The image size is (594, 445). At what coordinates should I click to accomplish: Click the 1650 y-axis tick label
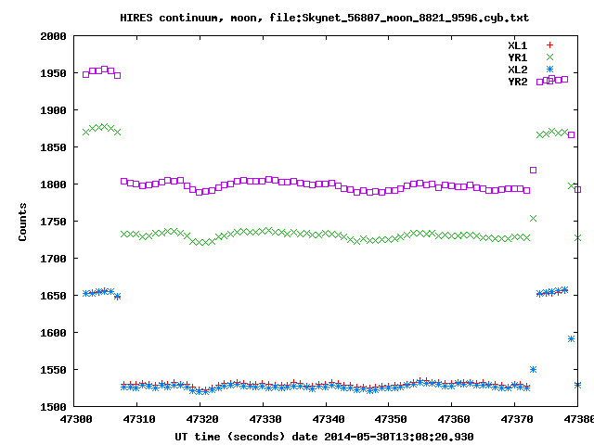click(53, 296)
